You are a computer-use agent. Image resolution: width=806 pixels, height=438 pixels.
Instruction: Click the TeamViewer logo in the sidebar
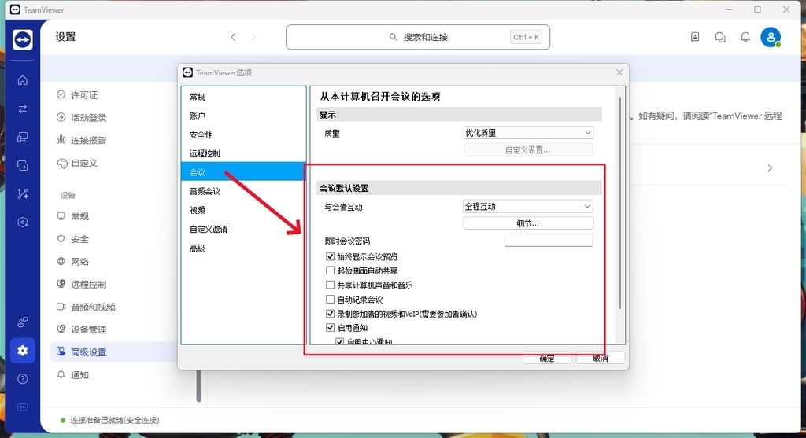click(23, 39)
